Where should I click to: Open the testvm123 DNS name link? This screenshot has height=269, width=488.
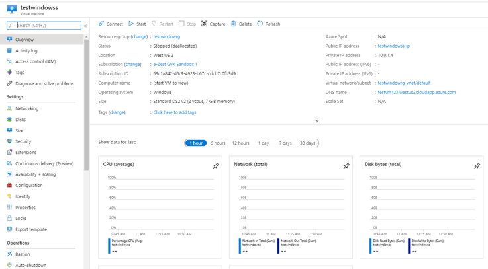[416, 93]
